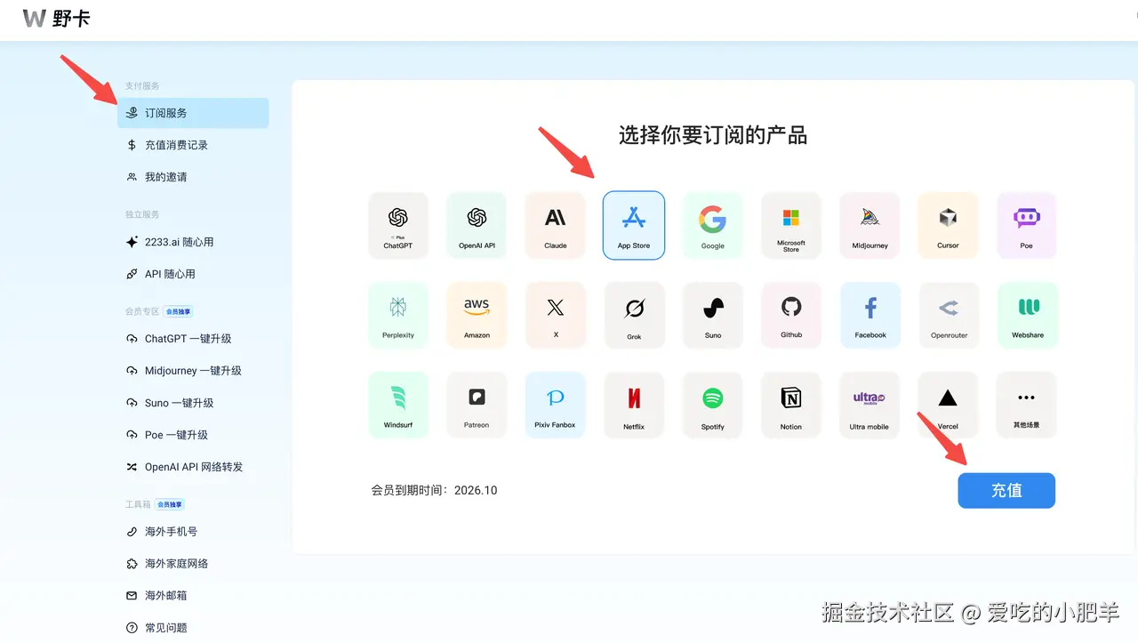Screen dimensions: 1138x643
Task: Select the X product tile
Action: tap(556, 315)
